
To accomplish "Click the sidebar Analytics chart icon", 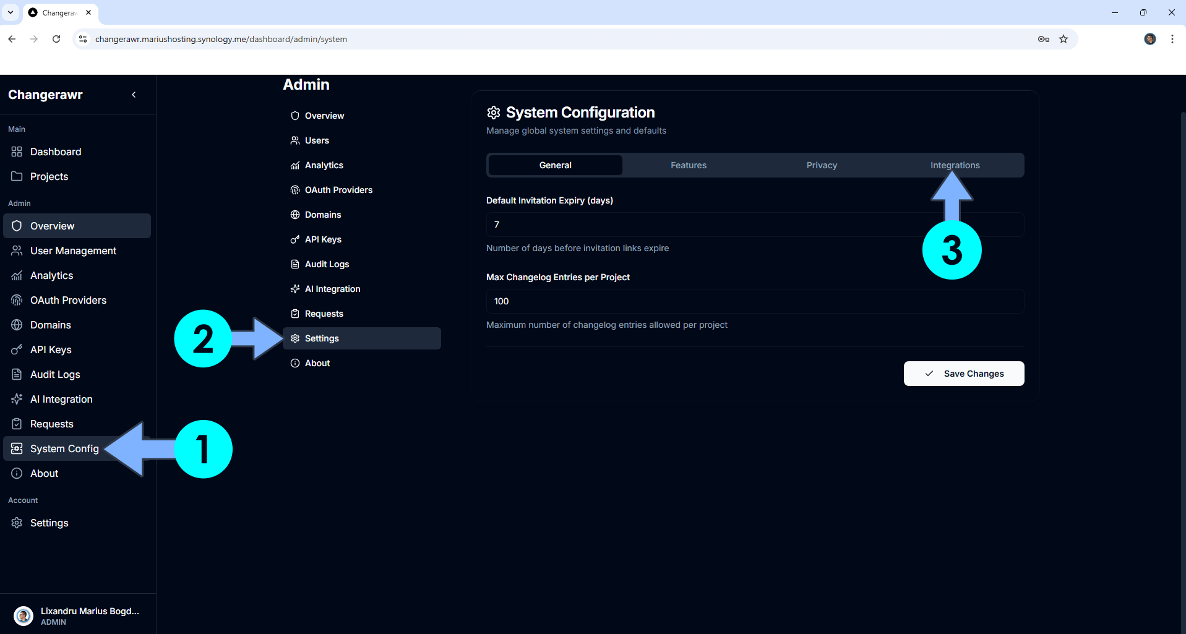I will tap(17, 275).
